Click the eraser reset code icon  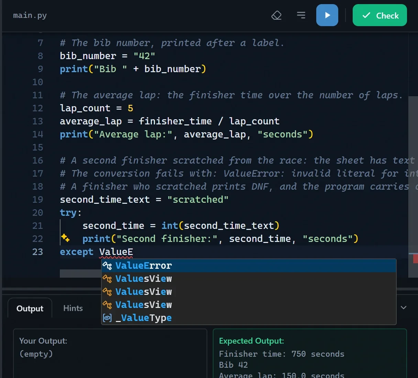point(276,15)
